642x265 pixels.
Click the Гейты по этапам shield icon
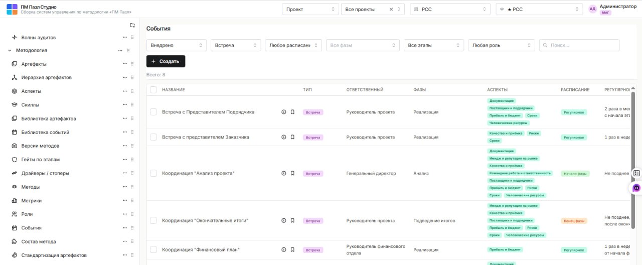pos(15,159)
